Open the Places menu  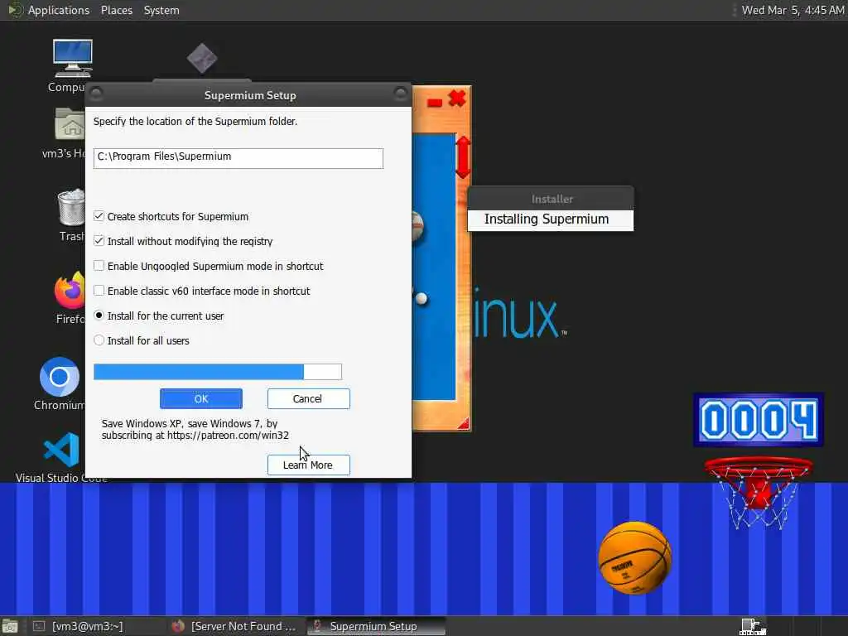pos(117,10)
